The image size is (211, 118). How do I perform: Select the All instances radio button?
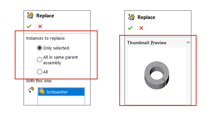click(40, 72)
